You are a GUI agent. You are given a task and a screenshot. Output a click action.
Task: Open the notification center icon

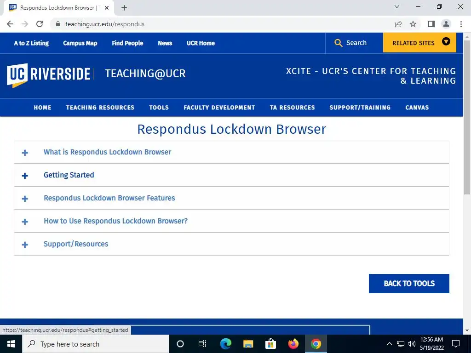pos(456,344)
